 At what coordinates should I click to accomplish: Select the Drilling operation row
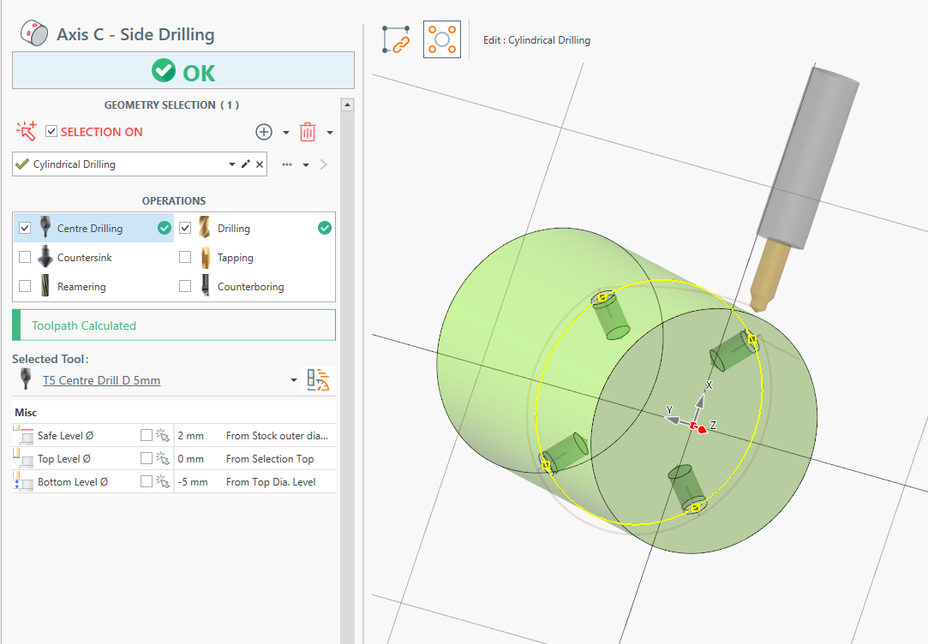point(234,229)
